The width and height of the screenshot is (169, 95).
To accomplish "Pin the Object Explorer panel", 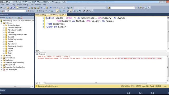I will 31,15.
